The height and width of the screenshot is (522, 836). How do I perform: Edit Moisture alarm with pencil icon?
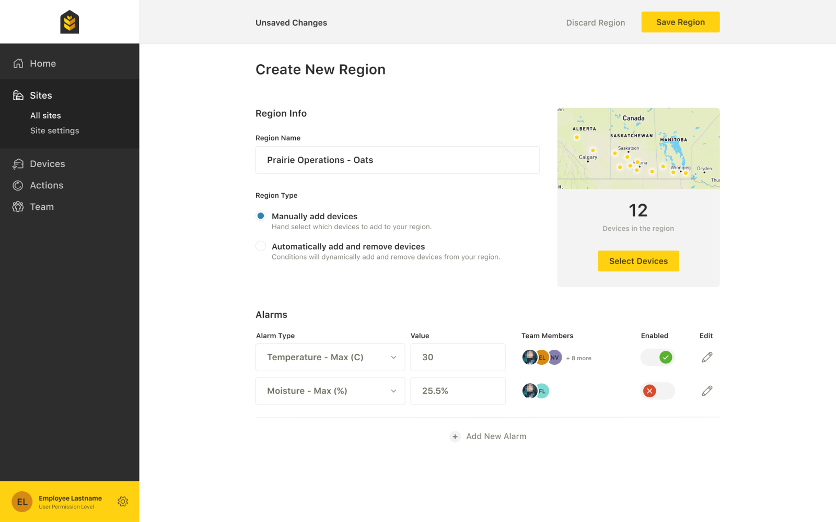[707, 391]
